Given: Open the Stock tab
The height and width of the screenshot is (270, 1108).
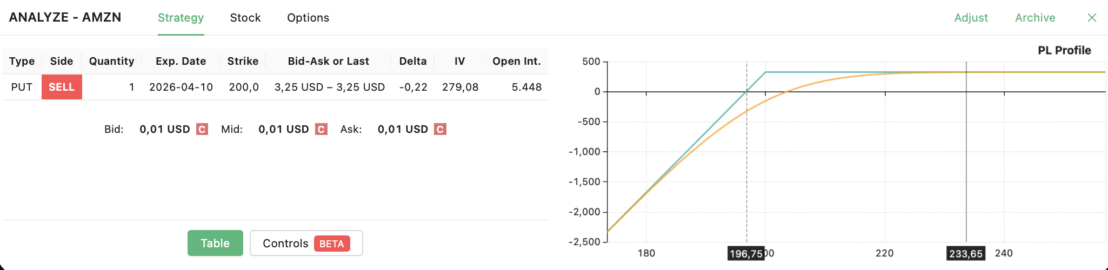Looking at the screenshot, I should pyautogui.click(x=245, y=18).
